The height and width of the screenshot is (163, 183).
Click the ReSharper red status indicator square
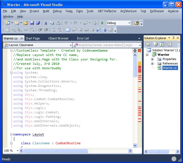pos(140,50)
